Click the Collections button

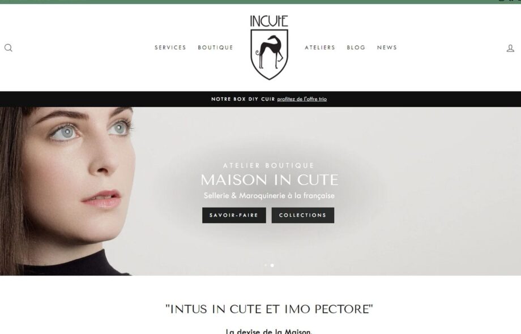pyautogui.click(x=303, y=215)
